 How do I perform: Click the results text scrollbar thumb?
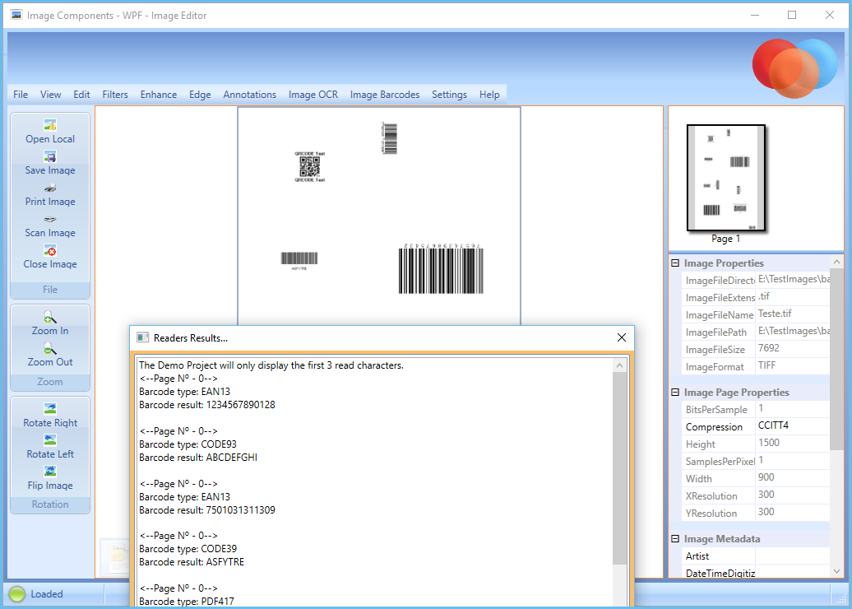pyautogui.click(x=619, y=468)
